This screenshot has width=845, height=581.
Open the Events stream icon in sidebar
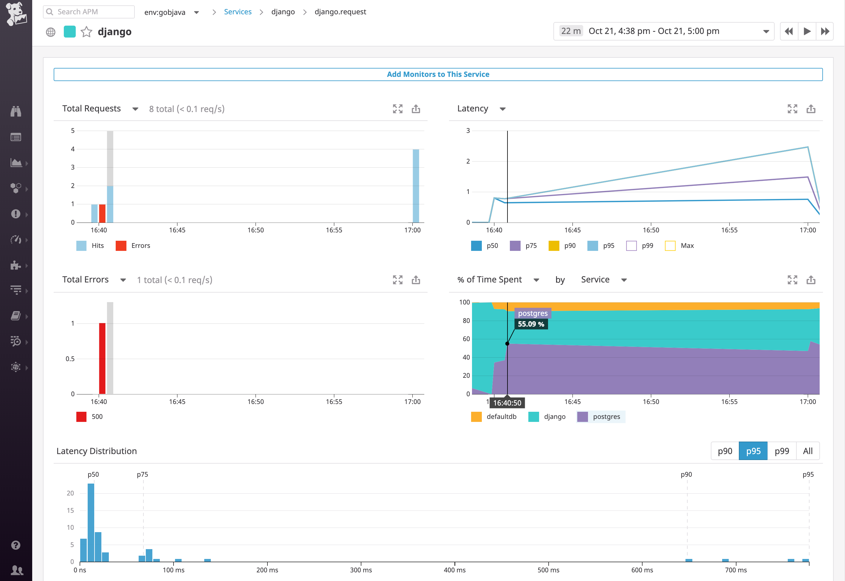click(x=16, y=137)
